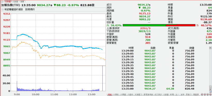
Task: Click the 加權指數(TSE) title
Action: pos(11,5)
